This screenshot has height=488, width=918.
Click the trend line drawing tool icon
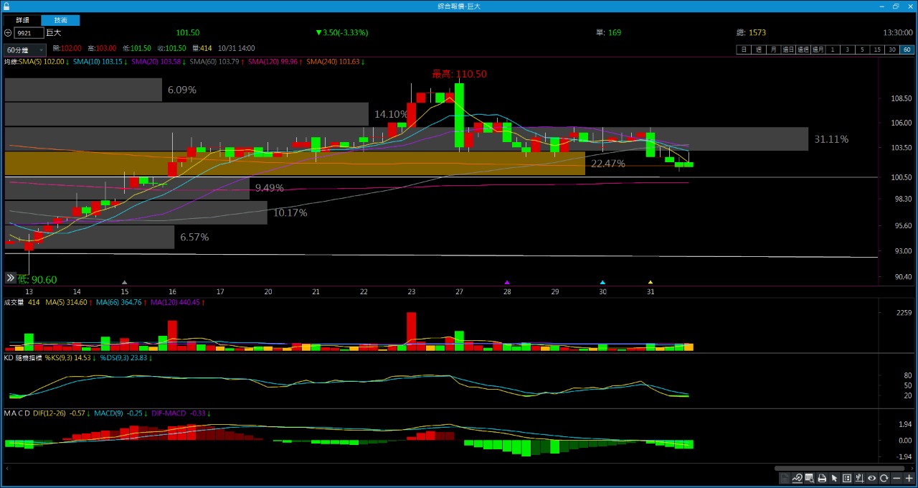click(798, 479)
